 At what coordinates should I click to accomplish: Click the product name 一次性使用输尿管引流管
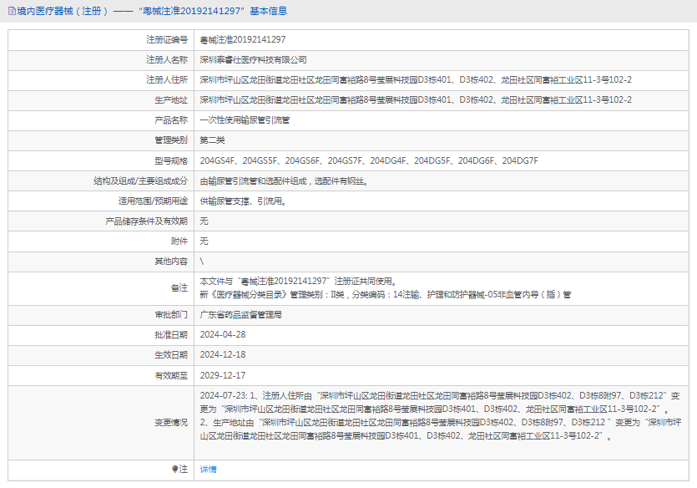(x=245, y=120)
